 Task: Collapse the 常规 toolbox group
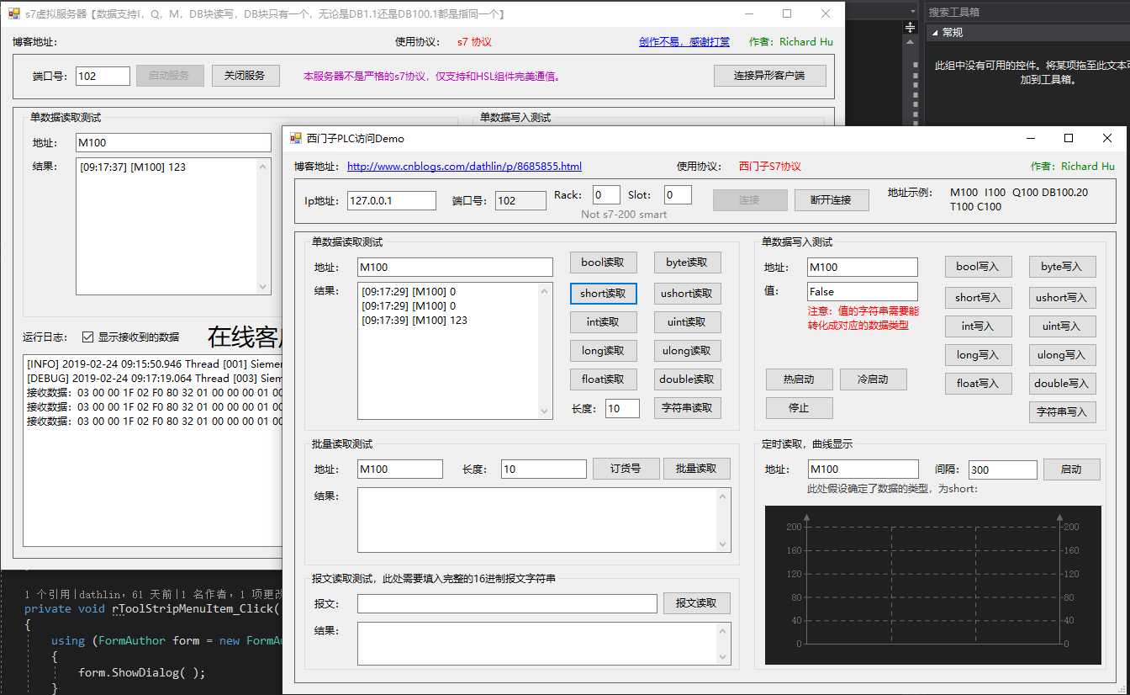(x=934, y=33)
